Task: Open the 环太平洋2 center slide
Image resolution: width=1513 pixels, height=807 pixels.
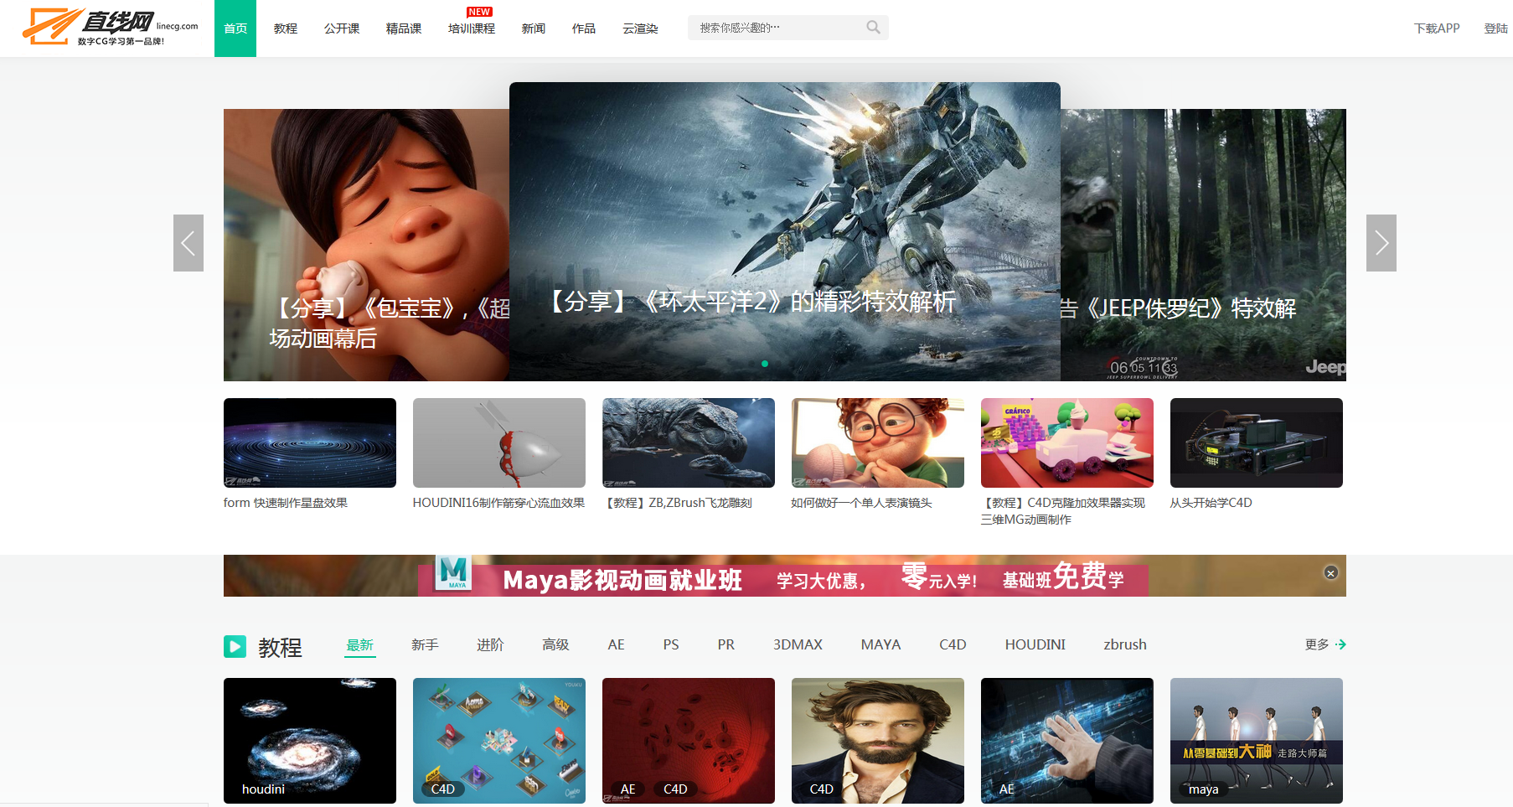Action: coord(785,231)
